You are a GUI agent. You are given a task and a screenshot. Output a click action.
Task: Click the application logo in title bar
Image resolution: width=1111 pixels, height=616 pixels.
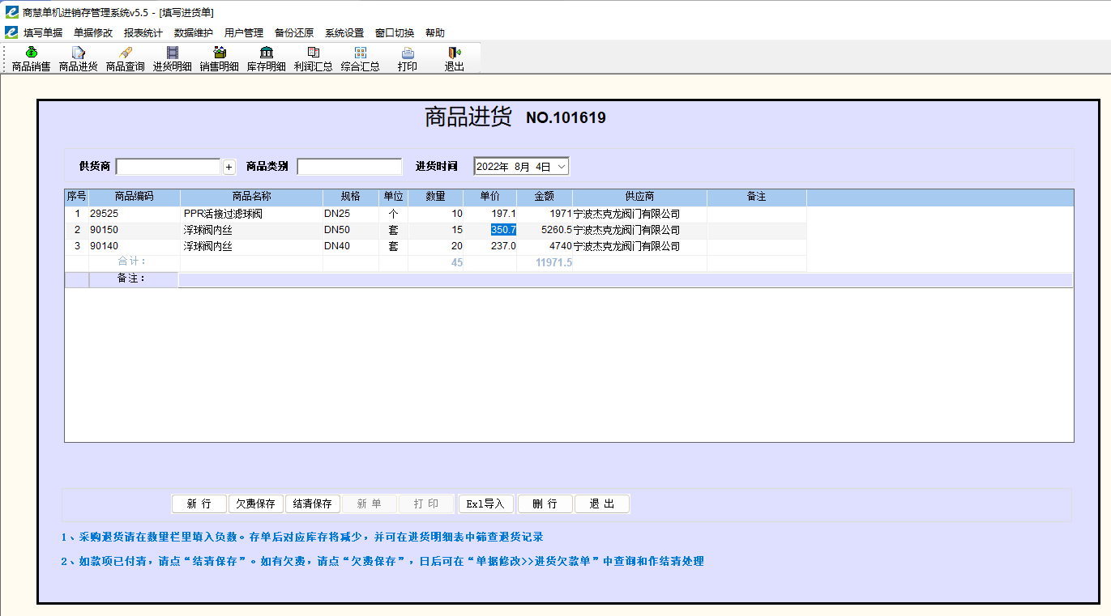11,12
